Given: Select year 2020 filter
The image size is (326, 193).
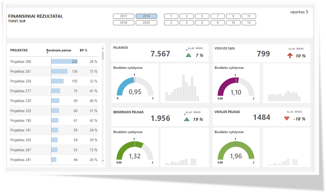Looking at the screenshot, I should click(x=146, y=23).
